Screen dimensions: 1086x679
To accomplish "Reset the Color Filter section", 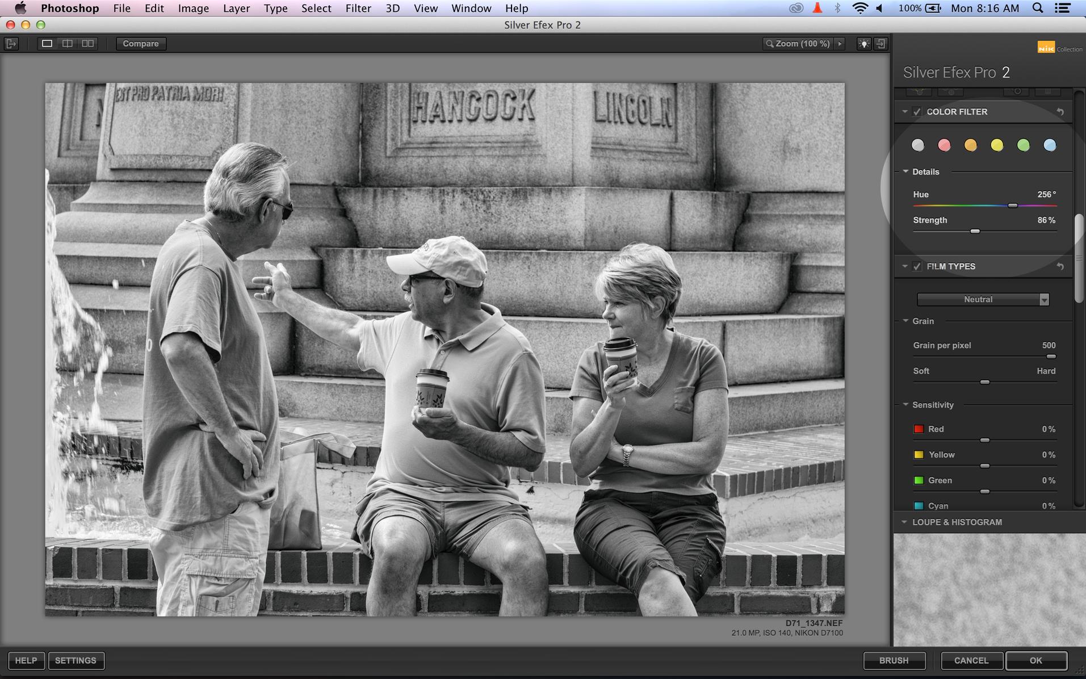I will coord(1059,112).
